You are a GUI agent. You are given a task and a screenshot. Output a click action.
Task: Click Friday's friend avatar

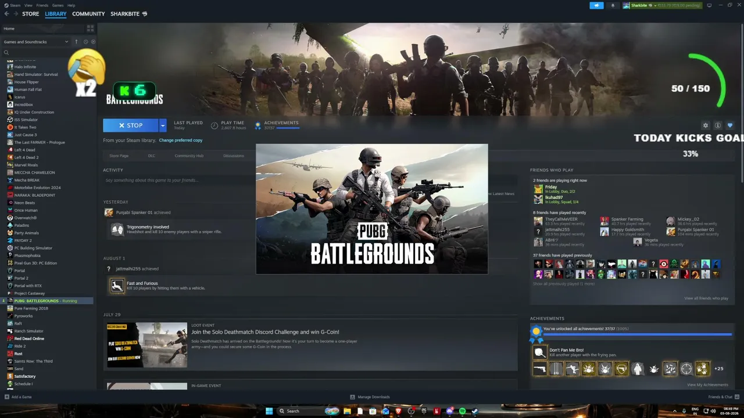tap(538, 189)
